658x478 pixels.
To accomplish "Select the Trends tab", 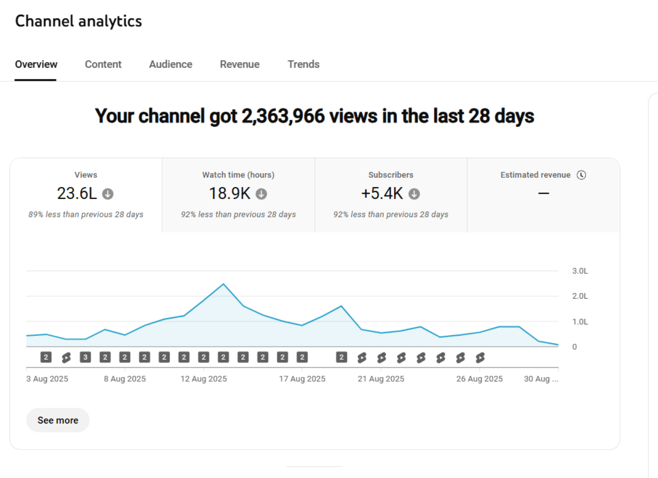I will (303, 64).
